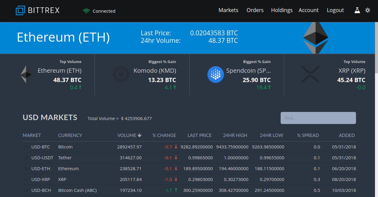
Task: Sort by 24HR HIGH column header
Action: 235,135
